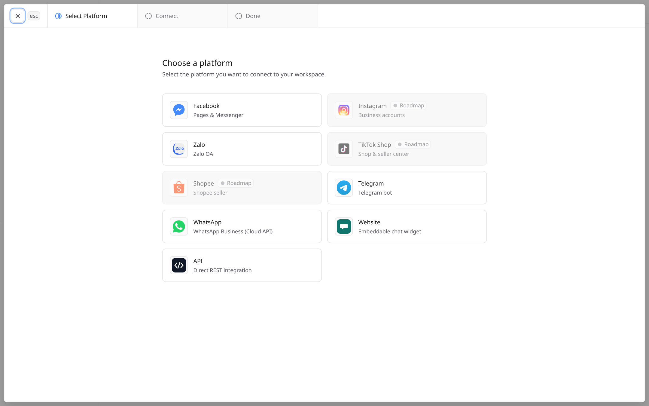The width and height of the screenshot is (649, 406).
Task: Click the 'Embeddable chat widget' text
Action: (390, 232)
